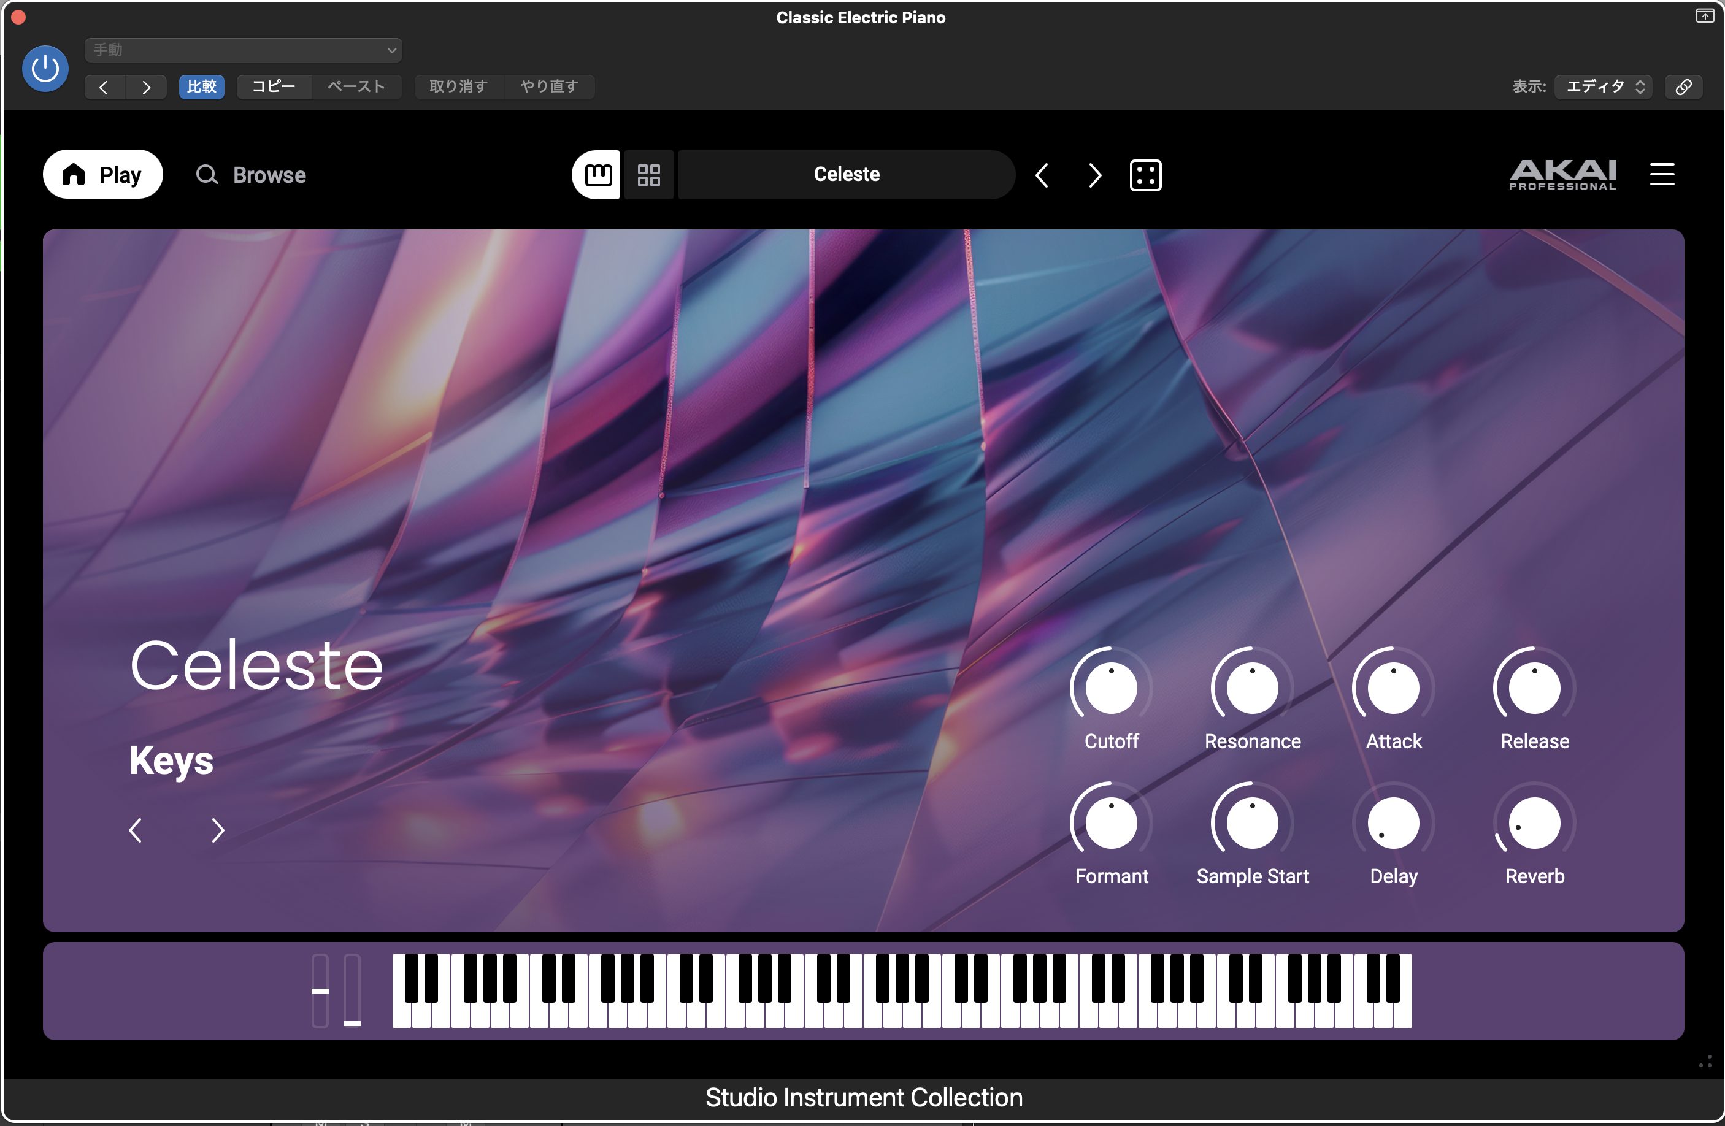The image size is (1725, 1126).
Task: Click the Cutoff knob
Action: coord(1110,687)
